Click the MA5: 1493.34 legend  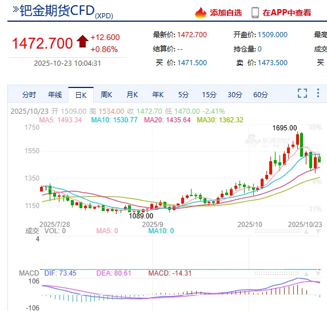[x=61, y=120]
